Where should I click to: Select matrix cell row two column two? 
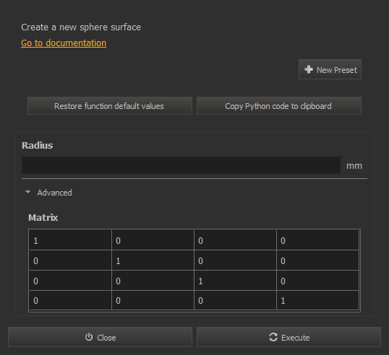tap(153, 260)
